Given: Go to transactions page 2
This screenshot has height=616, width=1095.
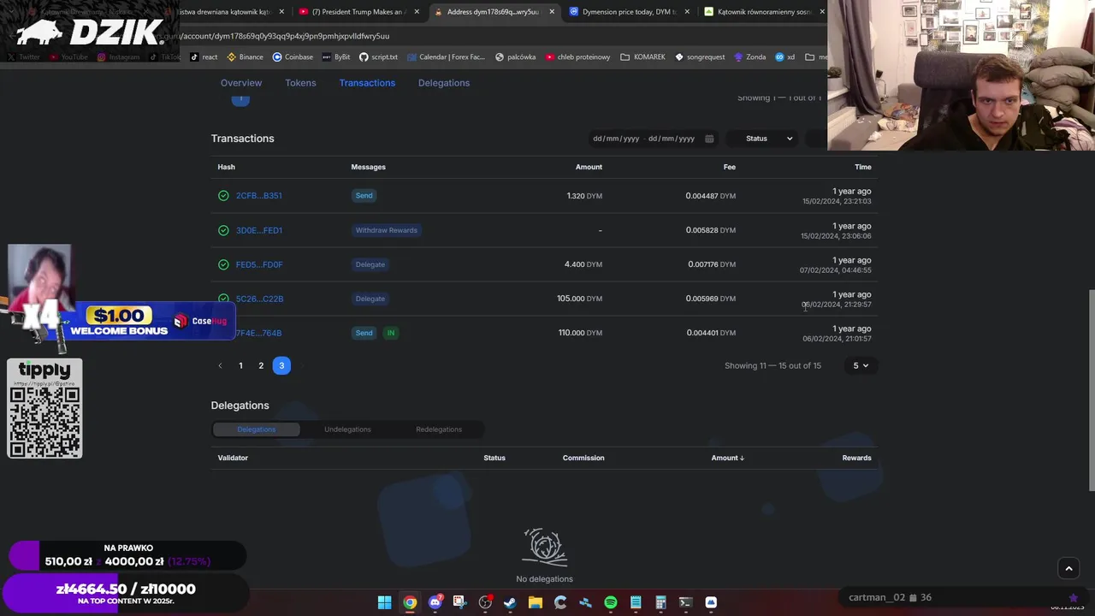Looking at the screenshot, I should pyautogui.click(x=261, y=366).
